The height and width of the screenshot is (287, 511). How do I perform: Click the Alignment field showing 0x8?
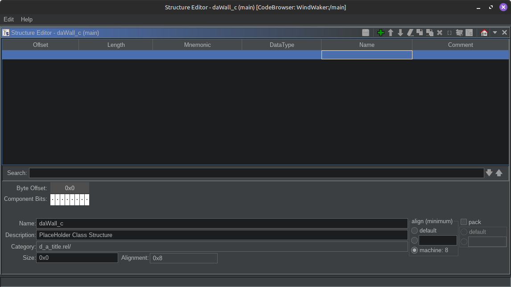(183, 258)
